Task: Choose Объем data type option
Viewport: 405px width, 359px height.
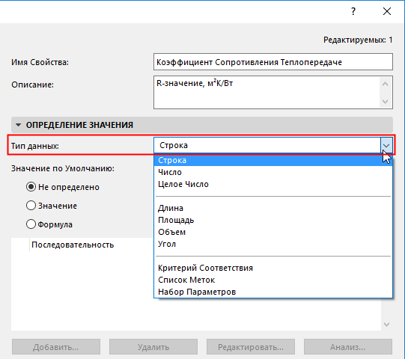Action: (x=273, y=232)
